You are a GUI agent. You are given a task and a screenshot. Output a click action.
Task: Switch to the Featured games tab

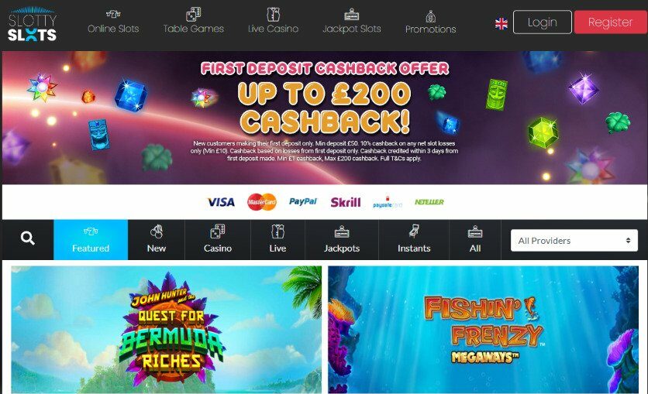(x=91, y=240)
